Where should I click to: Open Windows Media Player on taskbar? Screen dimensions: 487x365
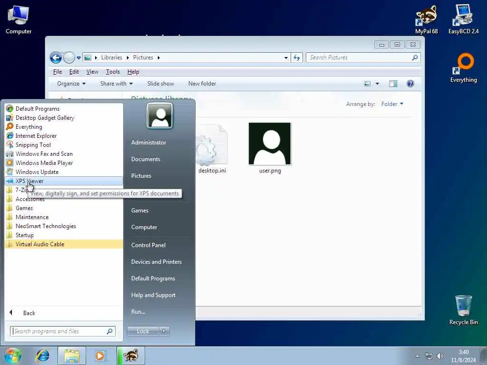pyautogui.click(x=100, y=355)
